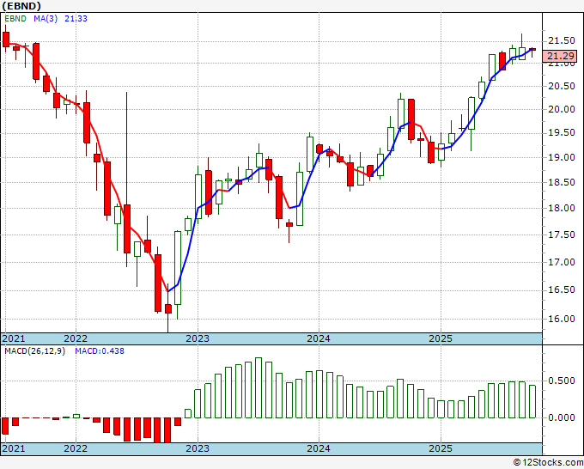This screenshot has height=469, width=584.
Task: Click the 20.00 price axis label
Action: pyautogui.click(x=562, y=109)
